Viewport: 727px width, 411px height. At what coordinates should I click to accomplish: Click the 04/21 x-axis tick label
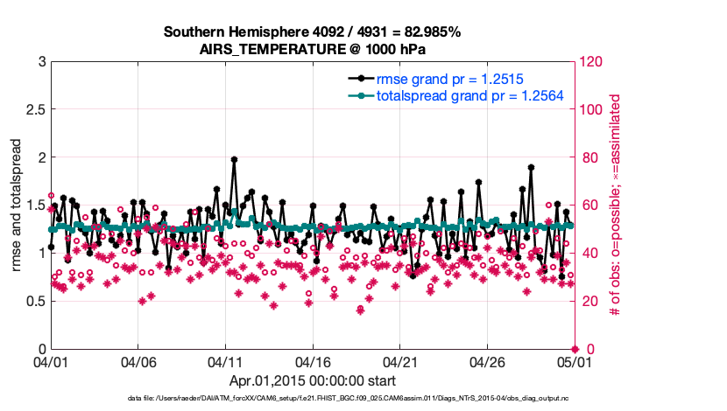(399, 361)
